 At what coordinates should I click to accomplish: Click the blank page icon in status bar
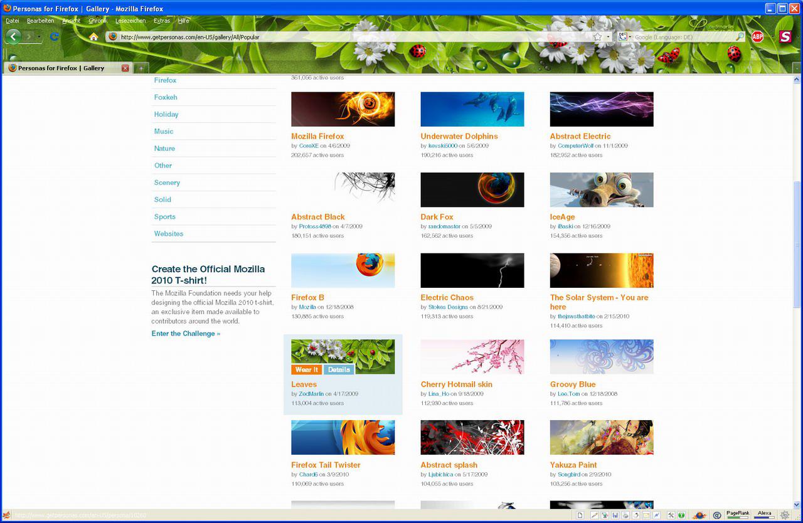pos(580,515)
